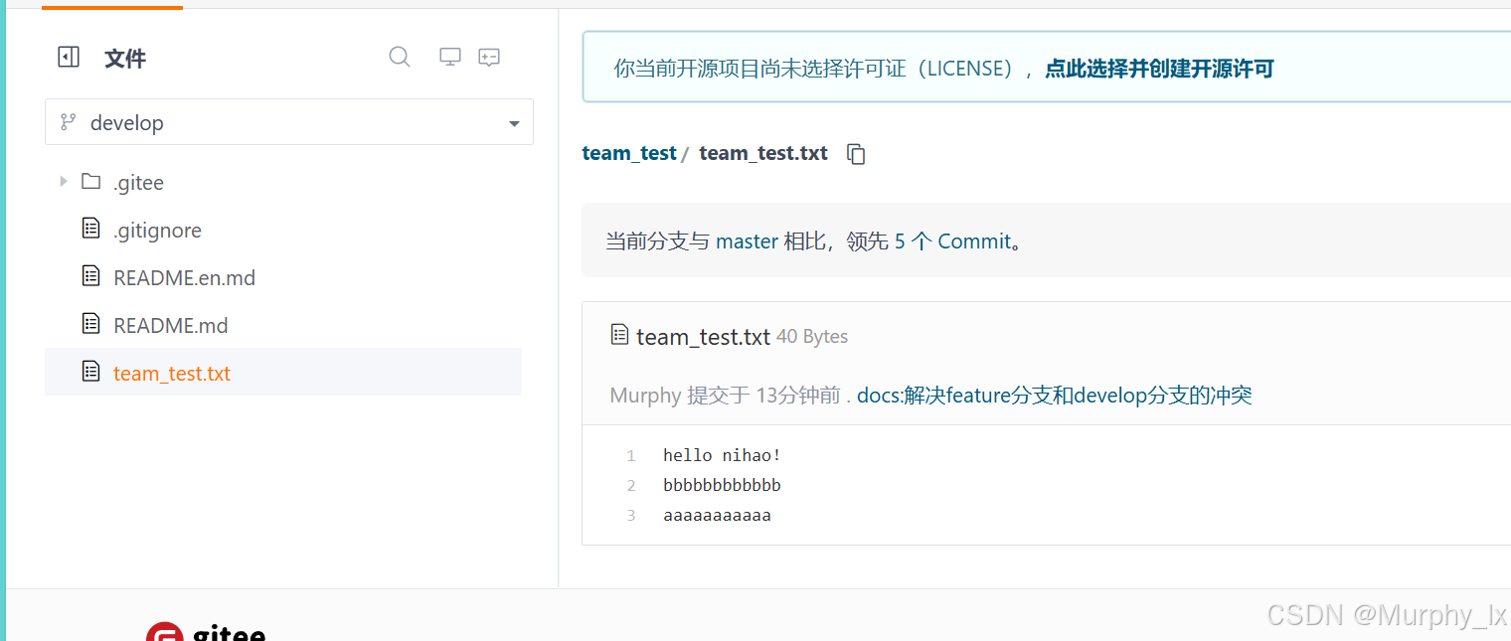Viewport: 1511px width, 641px height.
Task: Click the .gitignore file icon
Action: click(91, 229)
